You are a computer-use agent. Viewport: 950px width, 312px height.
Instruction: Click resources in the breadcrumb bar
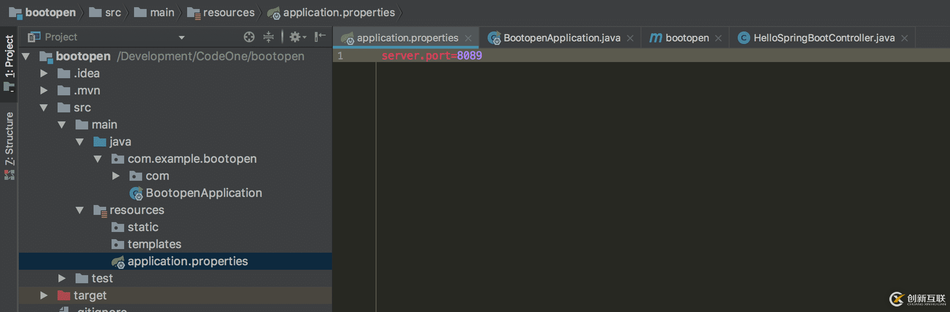pyautogui.click(x=221, y=13)
